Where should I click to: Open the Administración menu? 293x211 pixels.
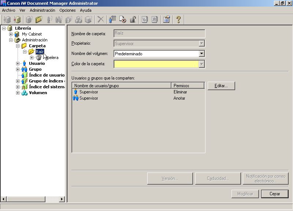coord(42,10)
